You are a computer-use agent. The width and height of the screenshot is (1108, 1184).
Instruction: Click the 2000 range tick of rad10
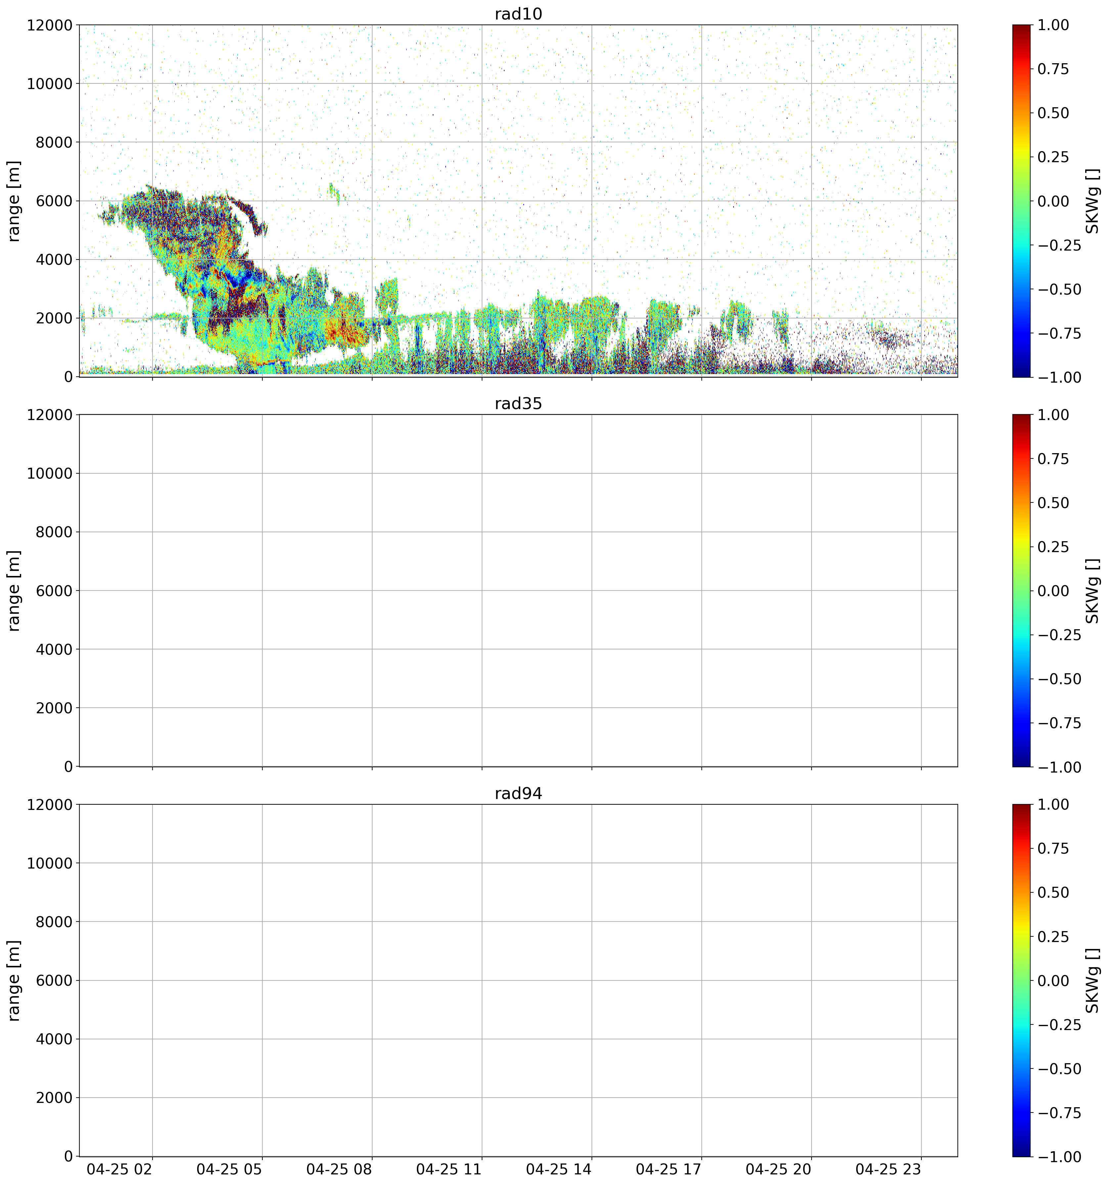54,318
